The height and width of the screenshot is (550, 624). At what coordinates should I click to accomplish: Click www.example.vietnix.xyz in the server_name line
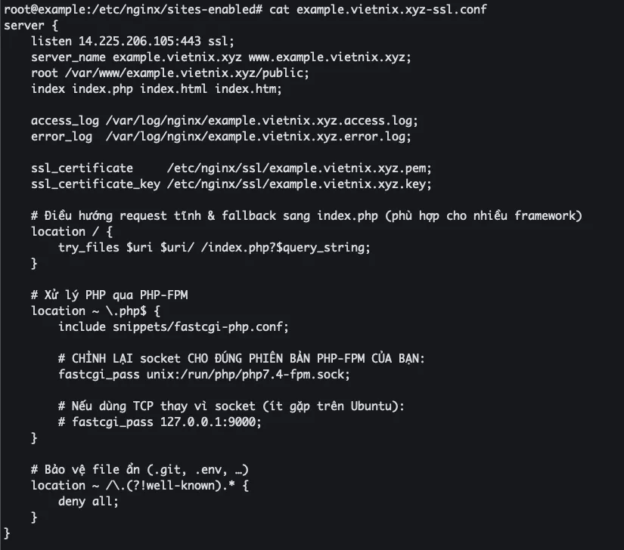click(x=334, y=57)
